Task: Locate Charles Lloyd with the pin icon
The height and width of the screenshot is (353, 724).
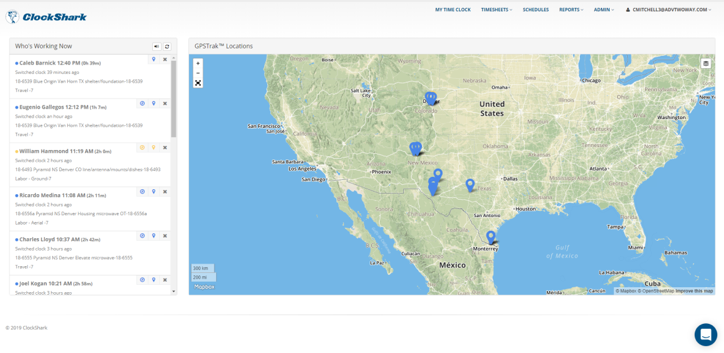Action: point(154,236)
